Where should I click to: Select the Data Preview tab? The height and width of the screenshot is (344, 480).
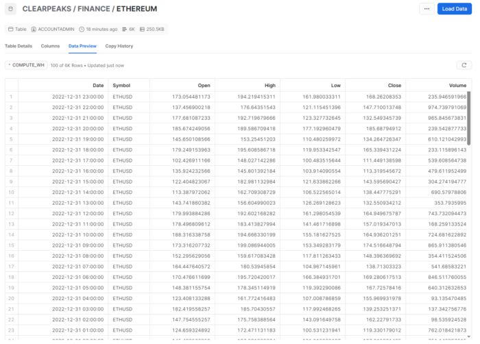(x=82, y=46)
